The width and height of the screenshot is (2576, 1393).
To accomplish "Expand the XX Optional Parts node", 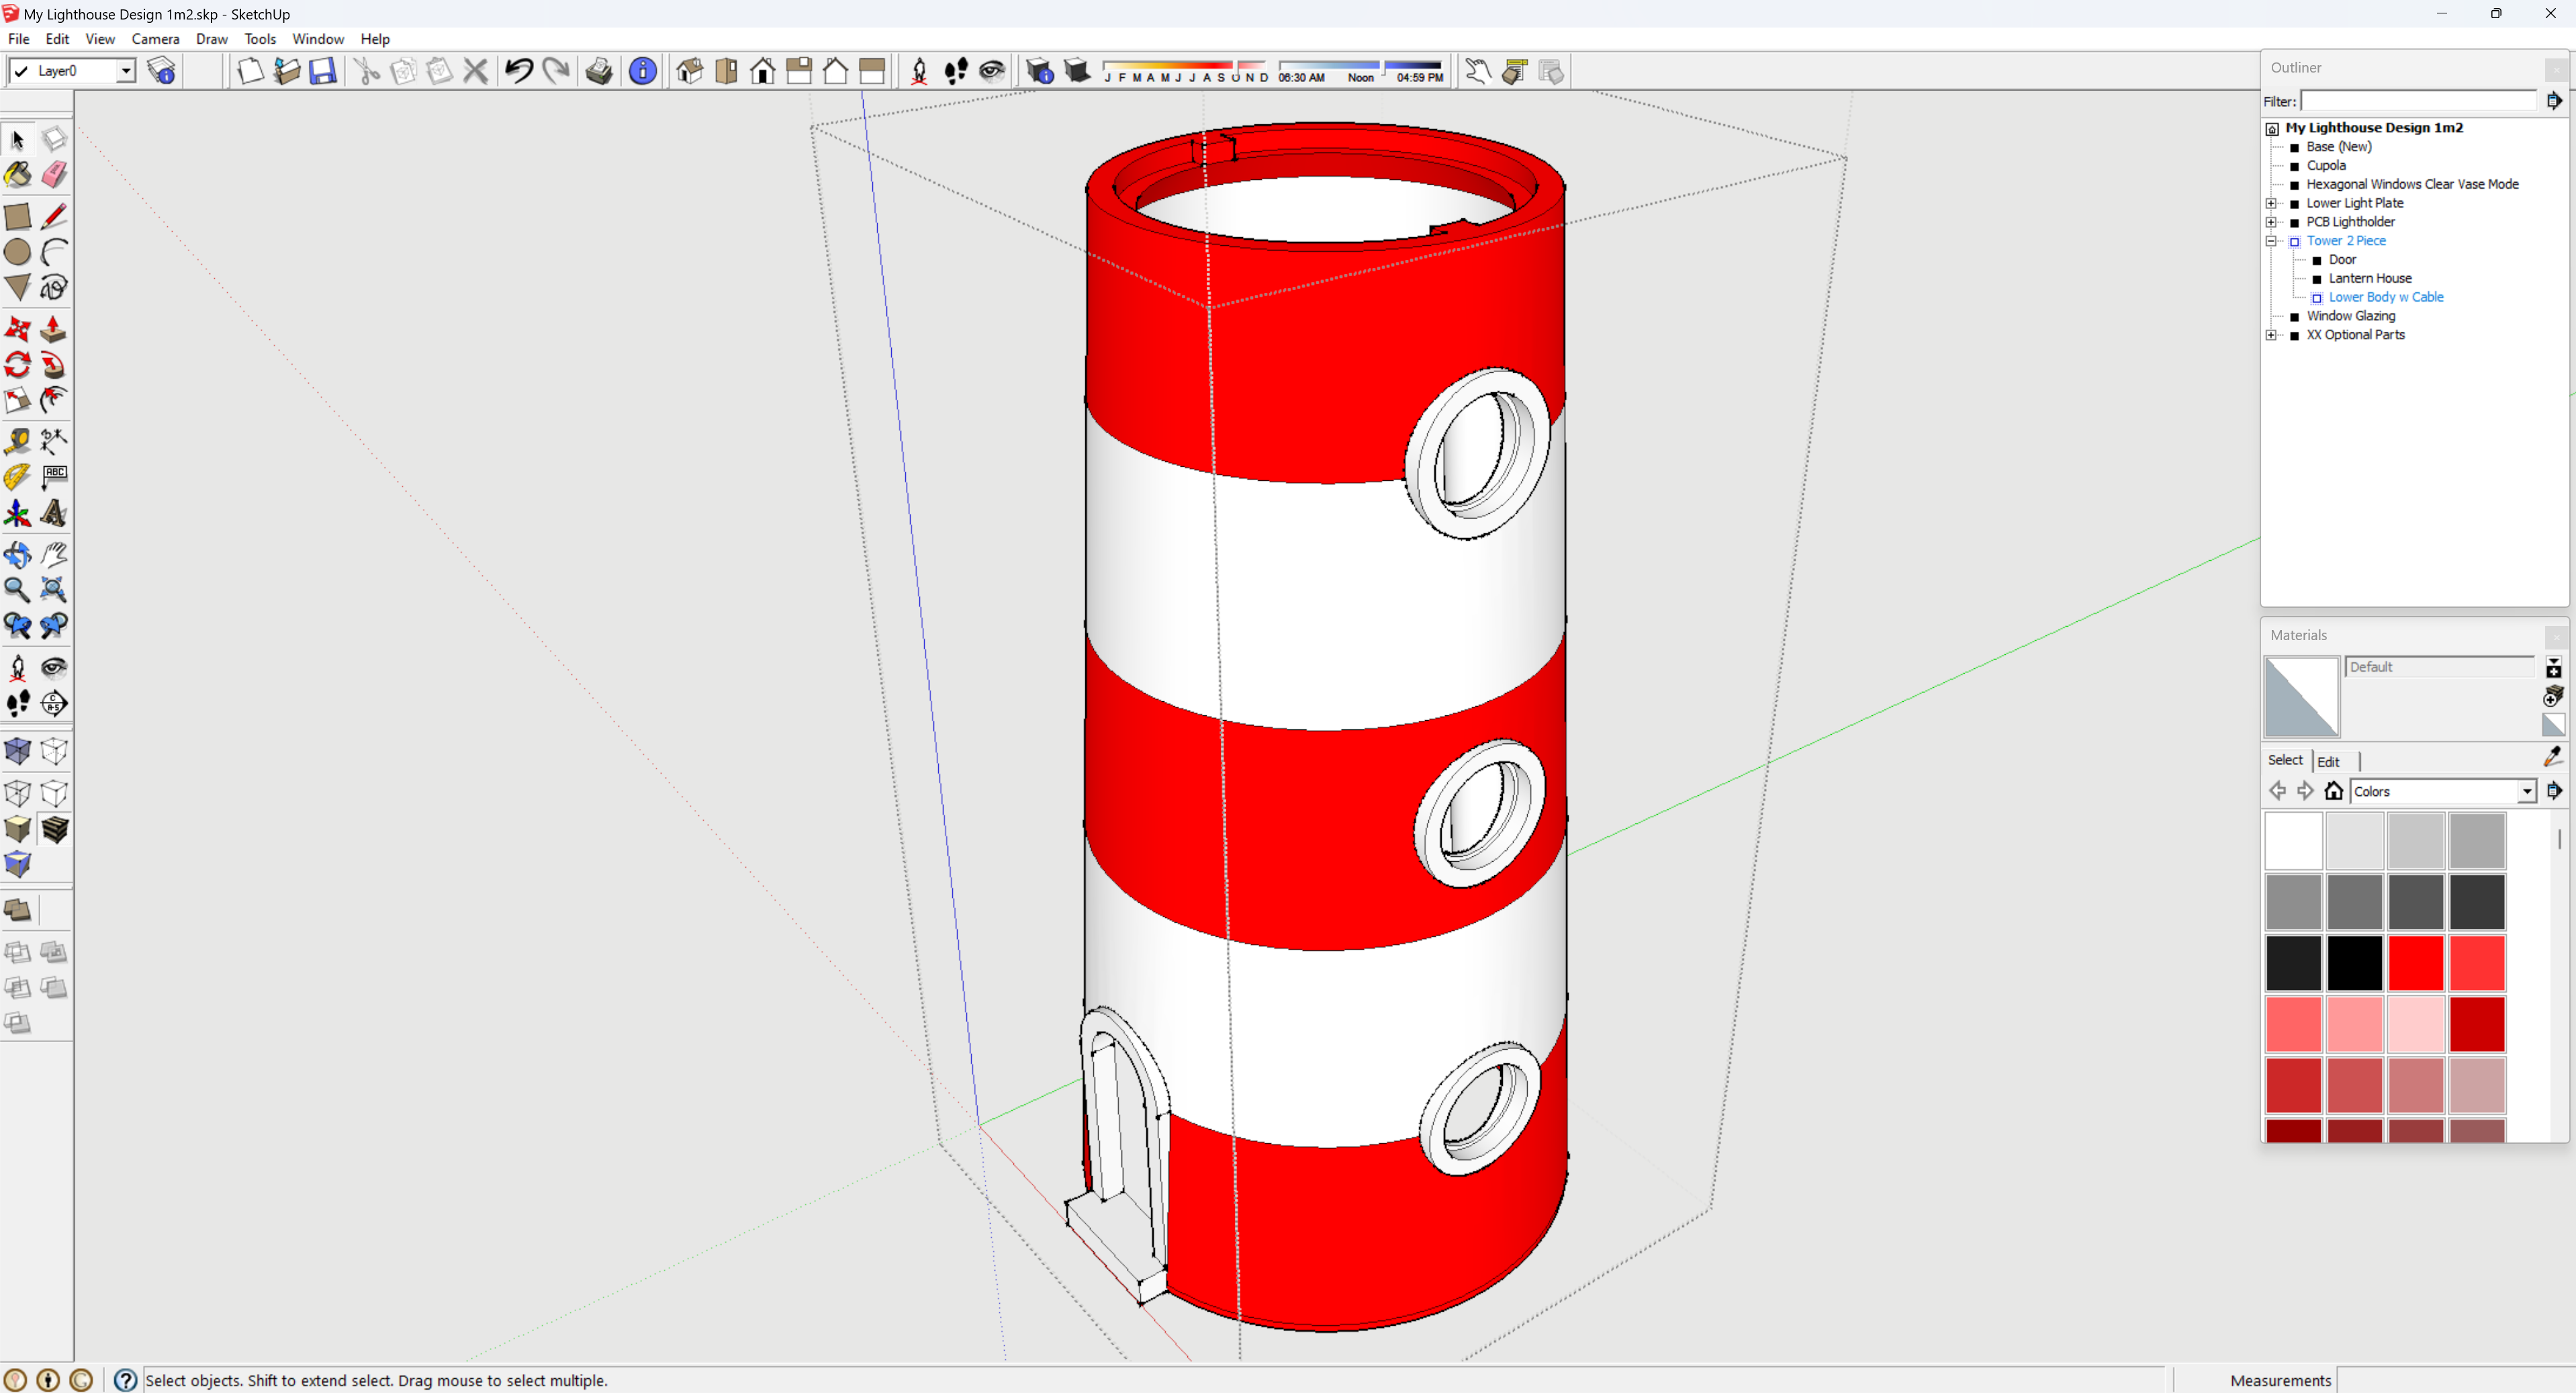I will click(2272, 335).
